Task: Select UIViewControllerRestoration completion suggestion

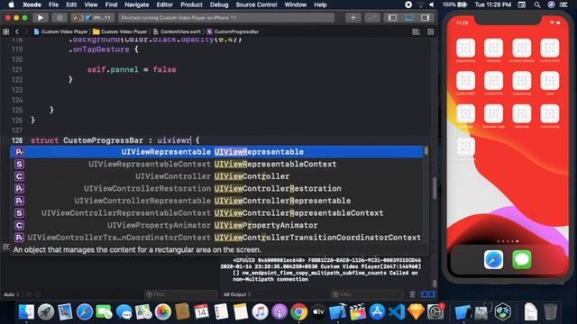Action: (217, 188)
